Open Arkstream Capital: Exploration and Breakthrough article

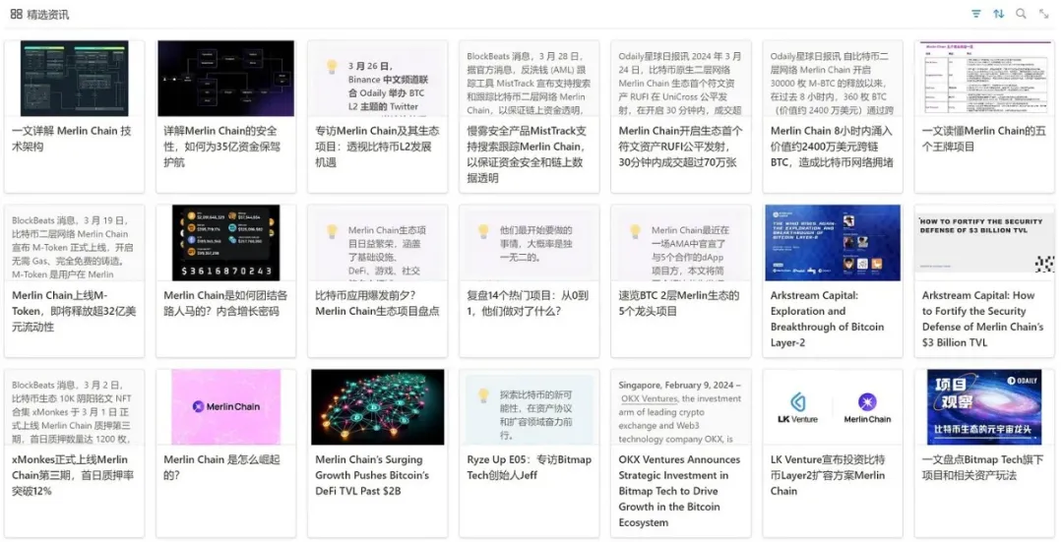(x=827, y=319)
